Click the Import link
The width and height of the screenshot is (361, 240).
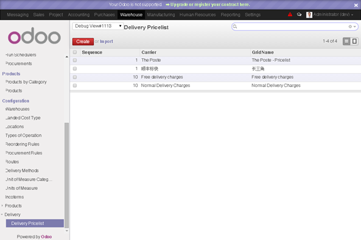click(x=107, y=42)
